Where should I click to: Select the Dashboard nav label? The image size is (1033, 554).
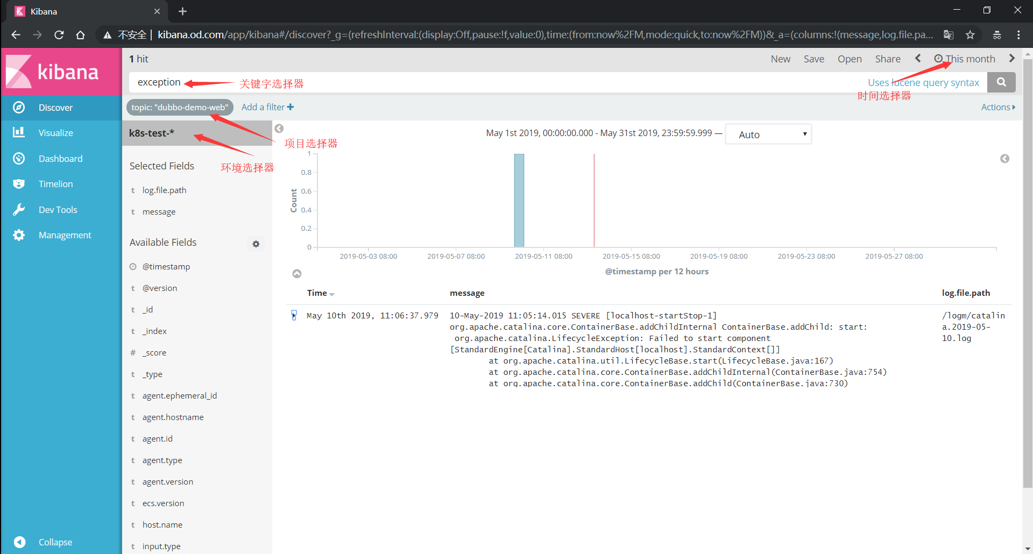point(60,159)
